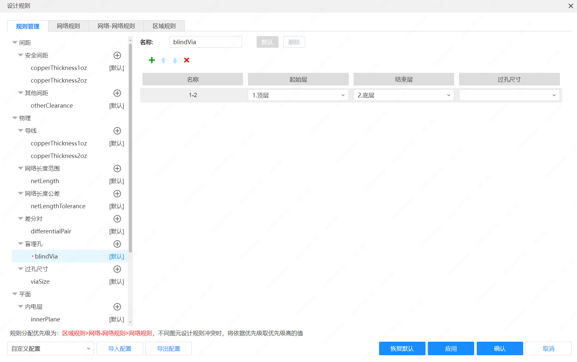The image size is (577, 362).
Task: Collapse the 物理 tree section
Action: tap(15, 118)
